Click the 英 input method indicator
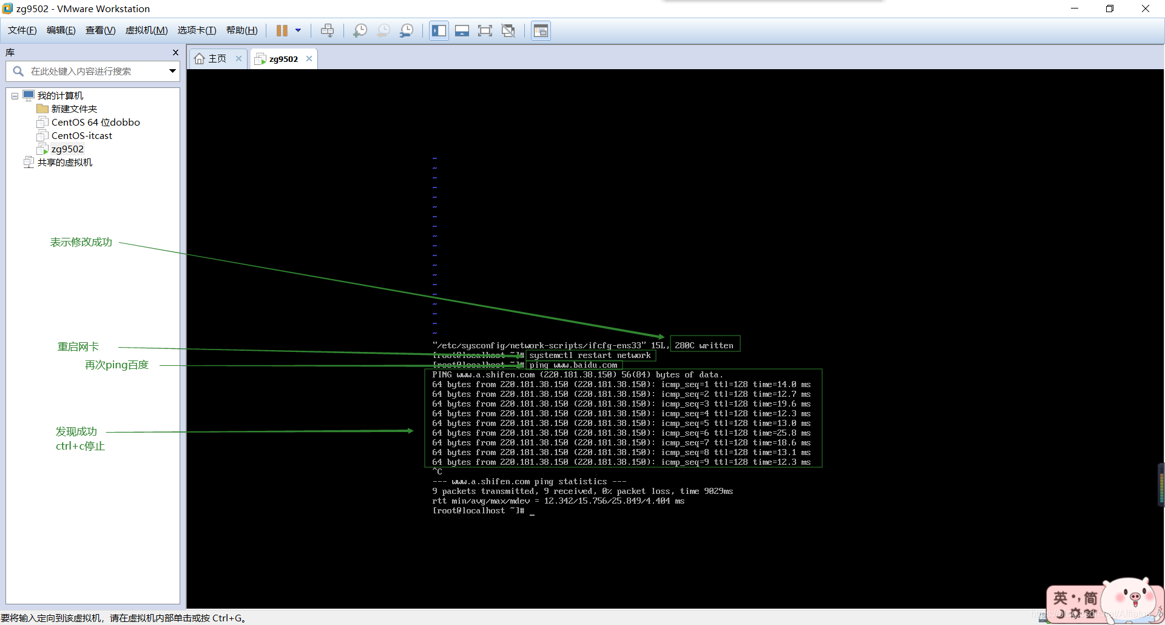Screen dimensions: 1165x625 coord(1060,598)
